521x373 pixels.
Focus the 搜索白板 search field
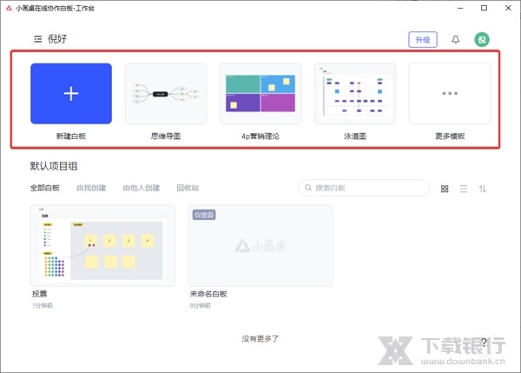point(364,188)
